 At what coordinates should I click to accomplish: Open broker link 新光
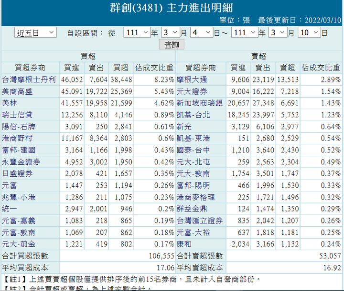coord(184,127)
